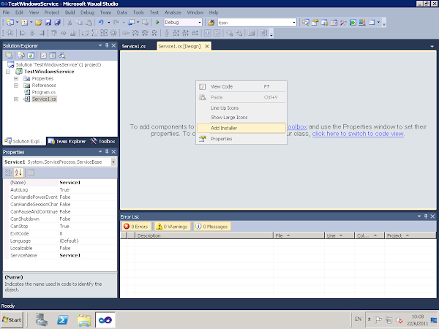This screenshot has width=439, height=329.
Task: Switch properties to categorized view
Action: pyautogui.click(x=9, y=173)
